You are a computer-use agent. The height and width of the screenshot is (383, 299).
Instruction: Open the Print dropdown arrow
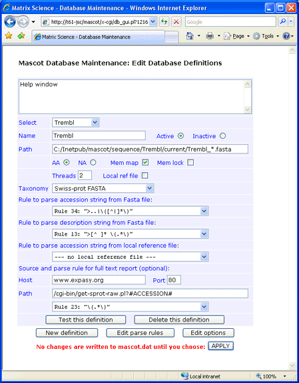[219, 36]
